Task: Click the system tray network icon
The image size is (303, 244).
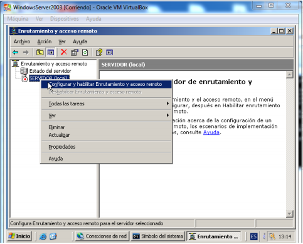Action: 272,236
